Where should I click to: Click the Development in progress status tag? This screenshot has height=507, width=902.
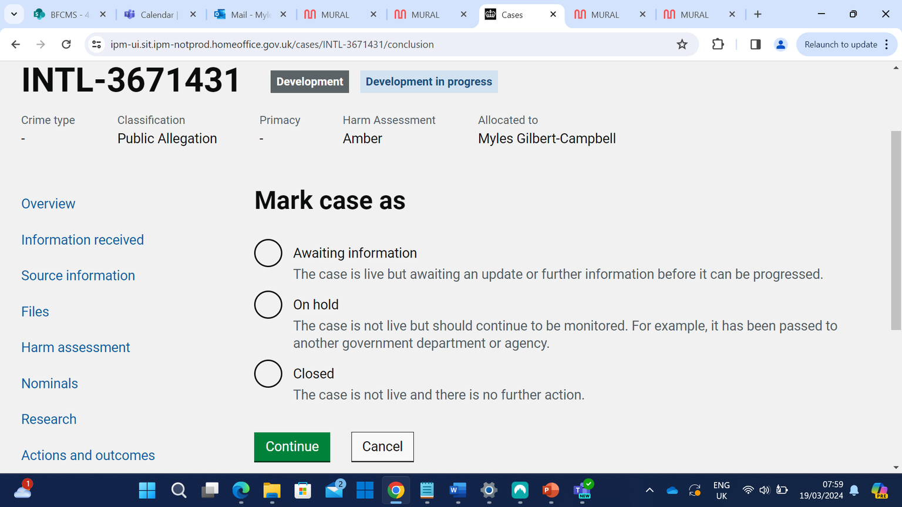(x=429, y=82)
